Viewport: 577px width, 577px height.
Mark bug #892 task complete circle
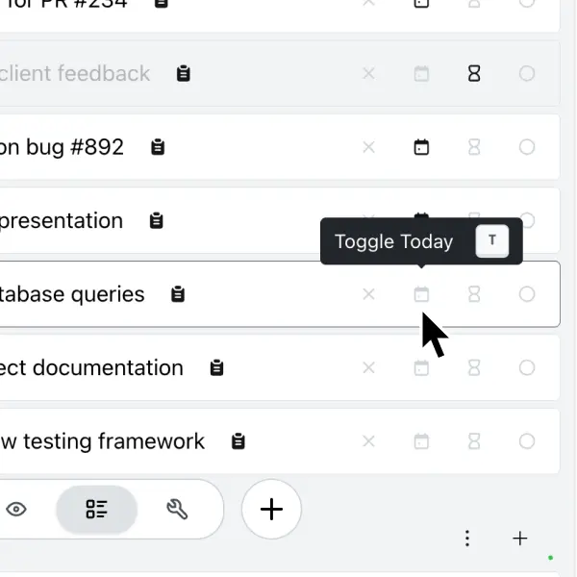click(527, 147)
